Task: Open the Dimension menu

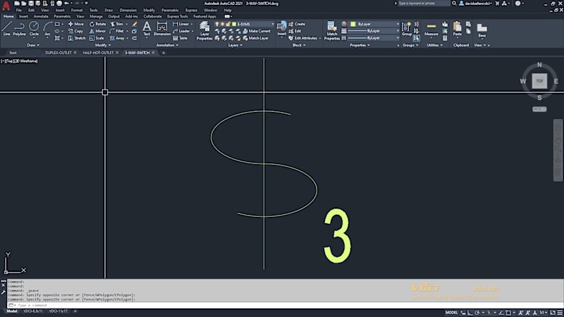Action: (128, 11)
